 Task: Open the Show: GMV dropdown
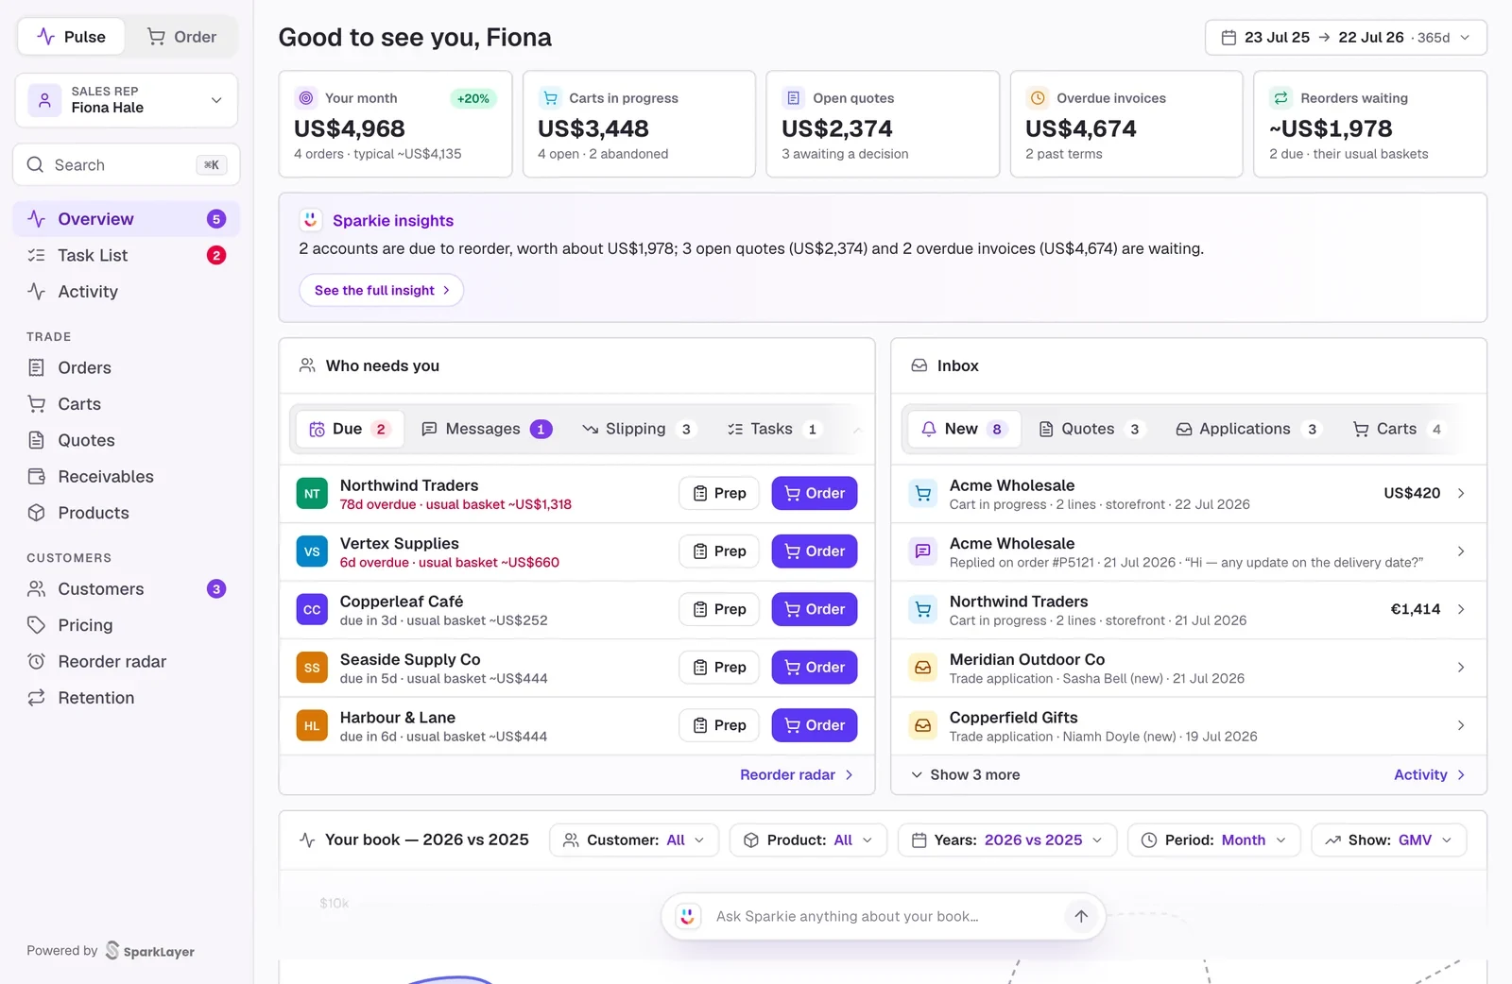[1389, 840]
